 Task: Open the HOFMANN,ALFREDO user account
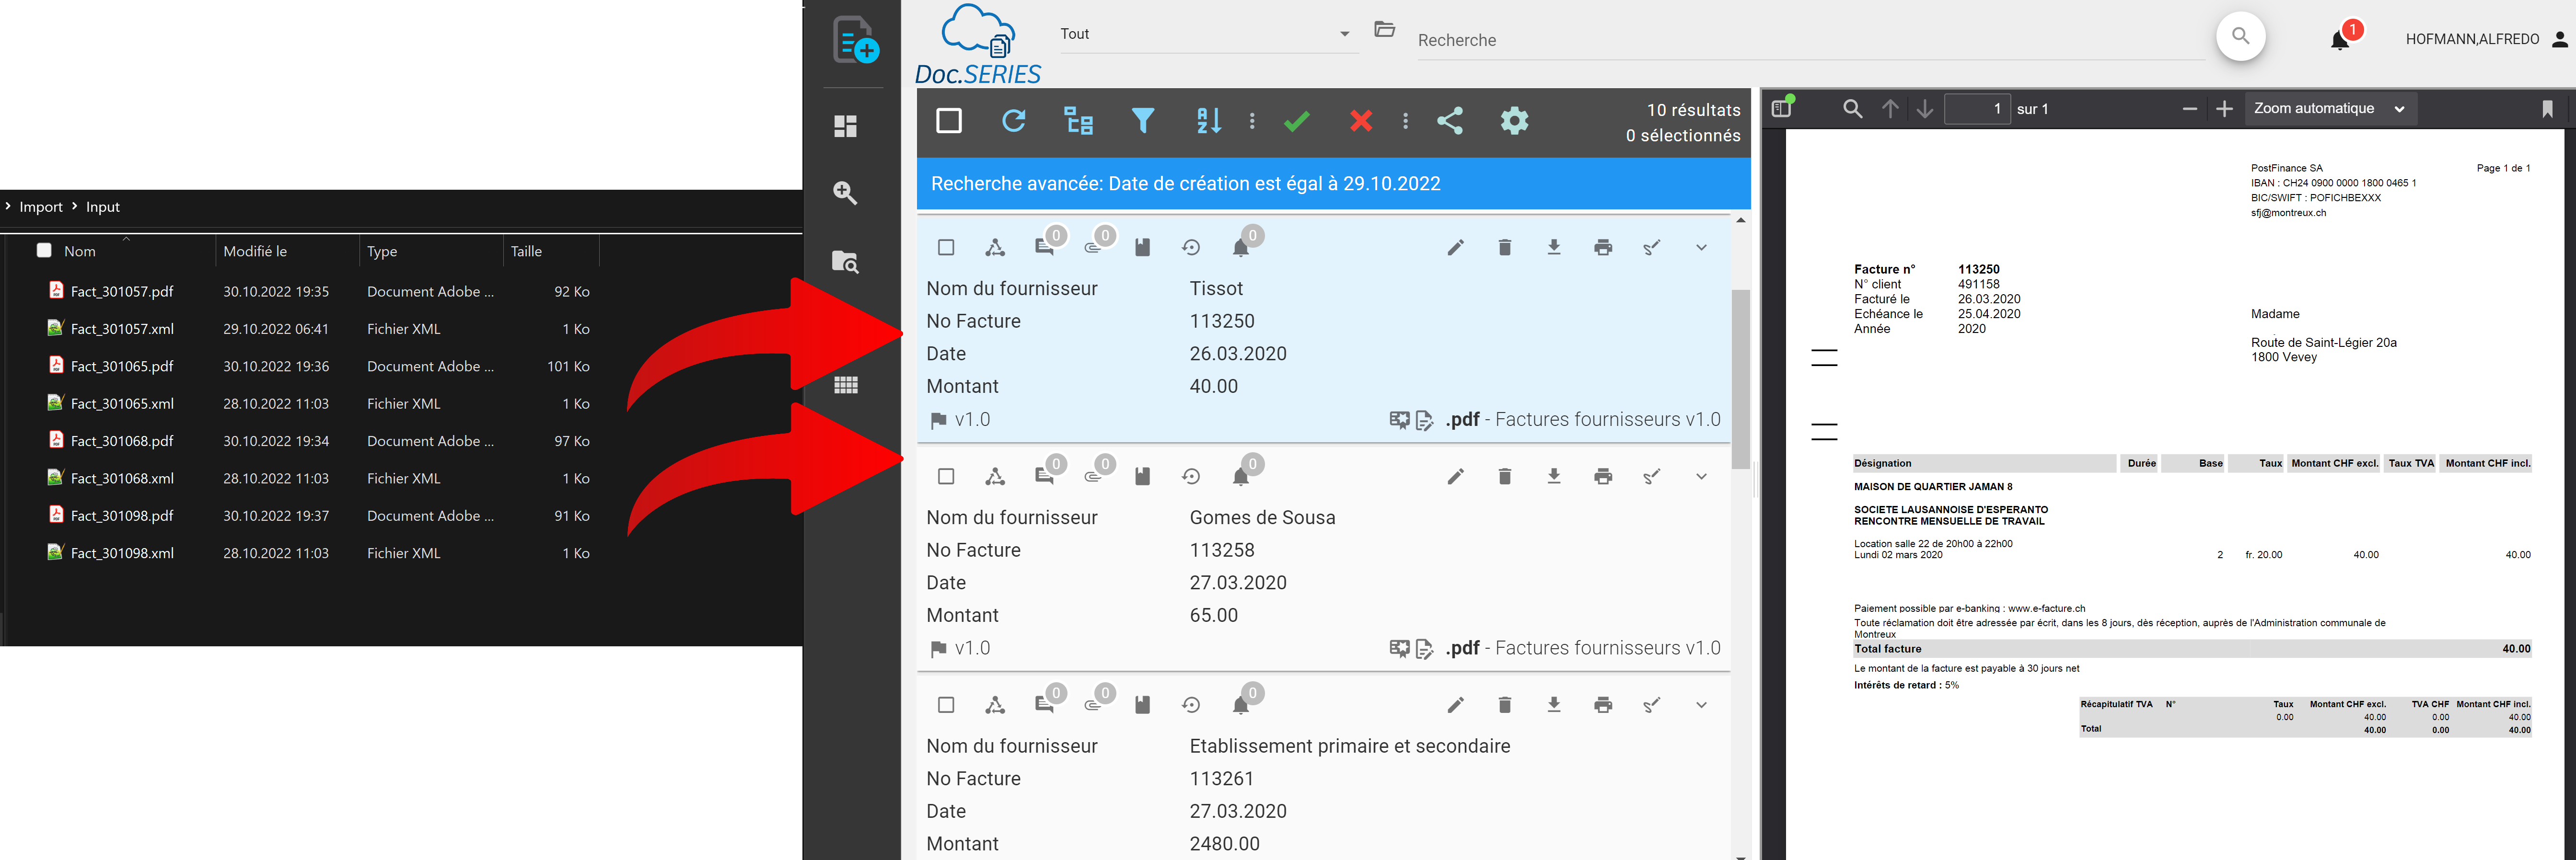(2487, 39)
